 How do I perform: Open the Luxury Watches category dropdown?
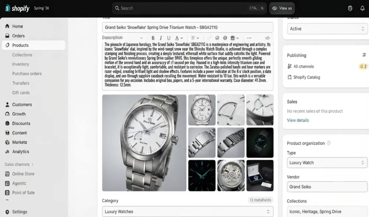(187, 211)
